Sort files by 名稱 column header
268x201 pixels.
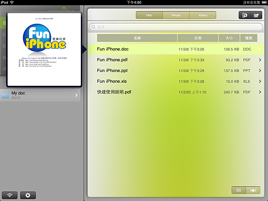(137, 38)
